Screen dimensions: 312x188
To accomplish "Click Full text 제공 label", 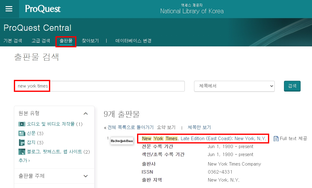I will tap(294, 139).
